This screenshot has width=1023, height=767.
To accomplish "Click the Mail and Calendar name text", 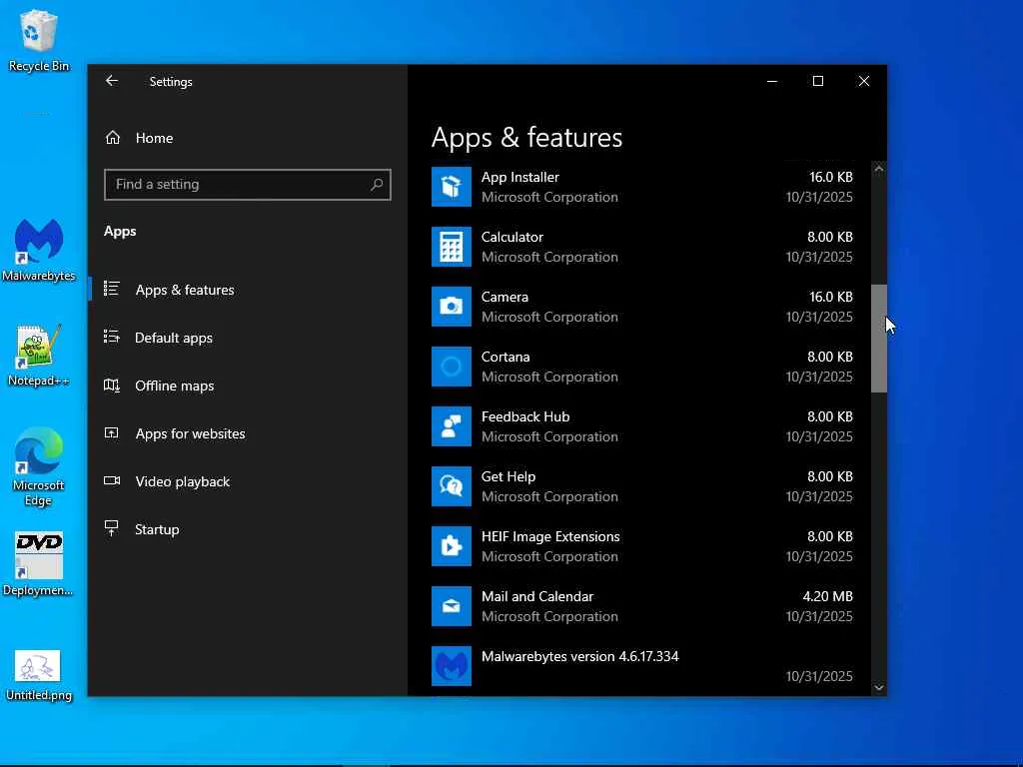I will pyautogui.click(x=536, y=597).
